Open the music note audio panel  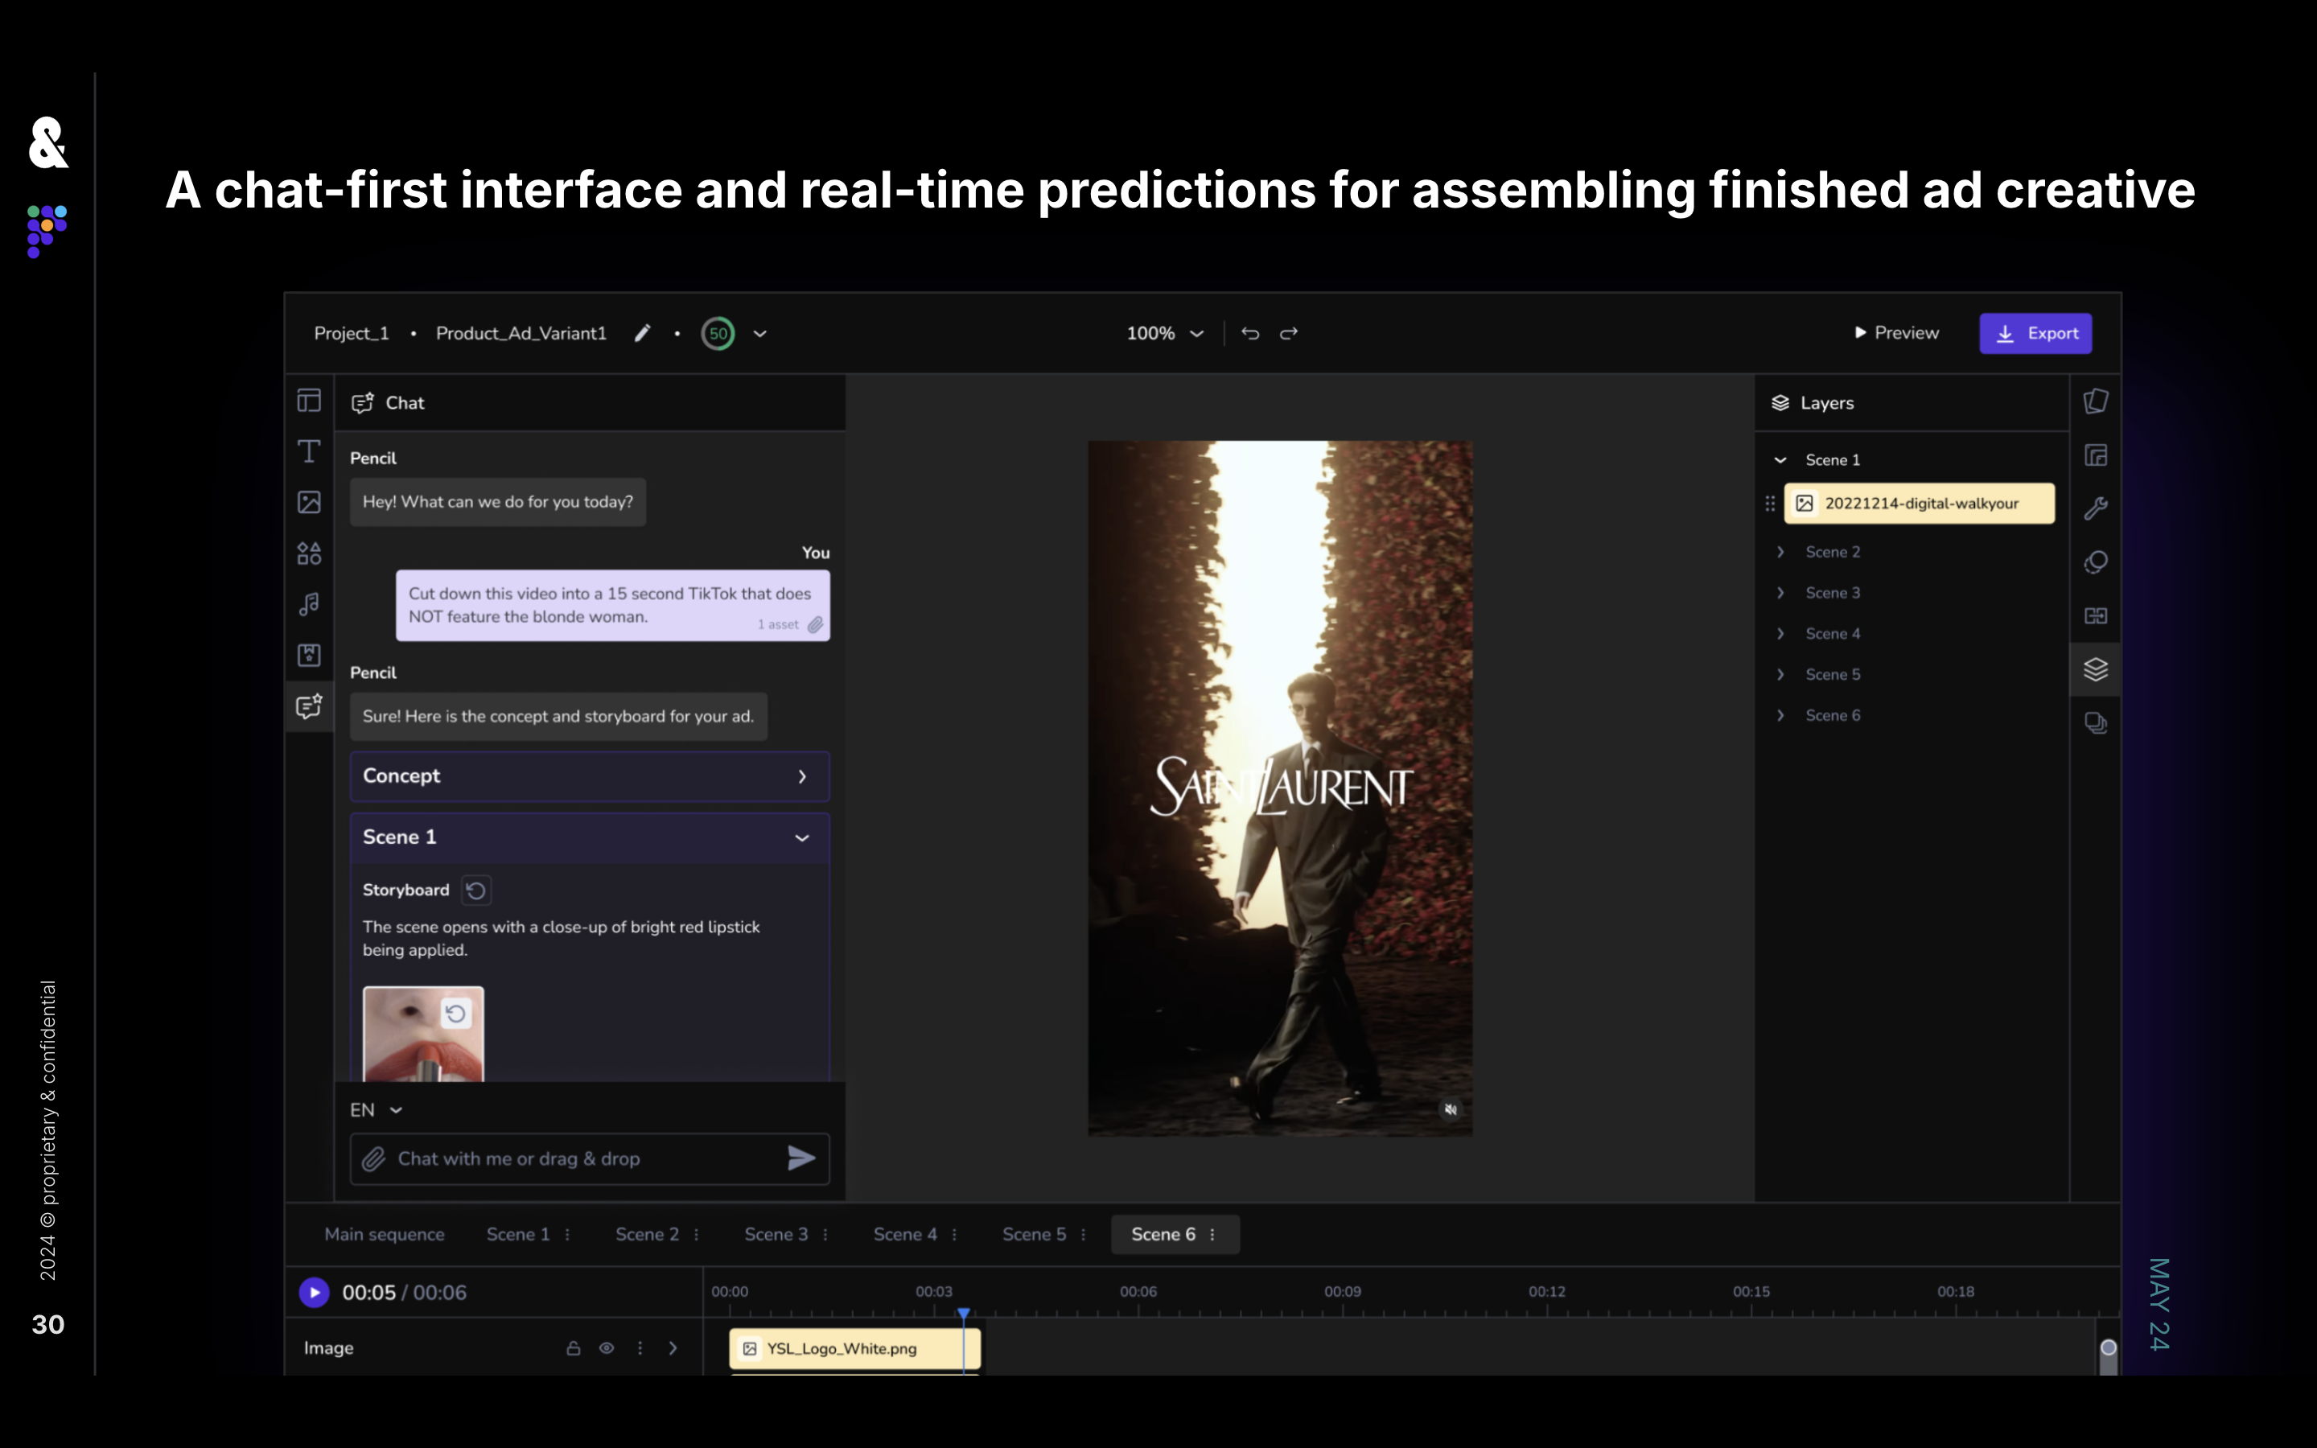tap(308, 604)
